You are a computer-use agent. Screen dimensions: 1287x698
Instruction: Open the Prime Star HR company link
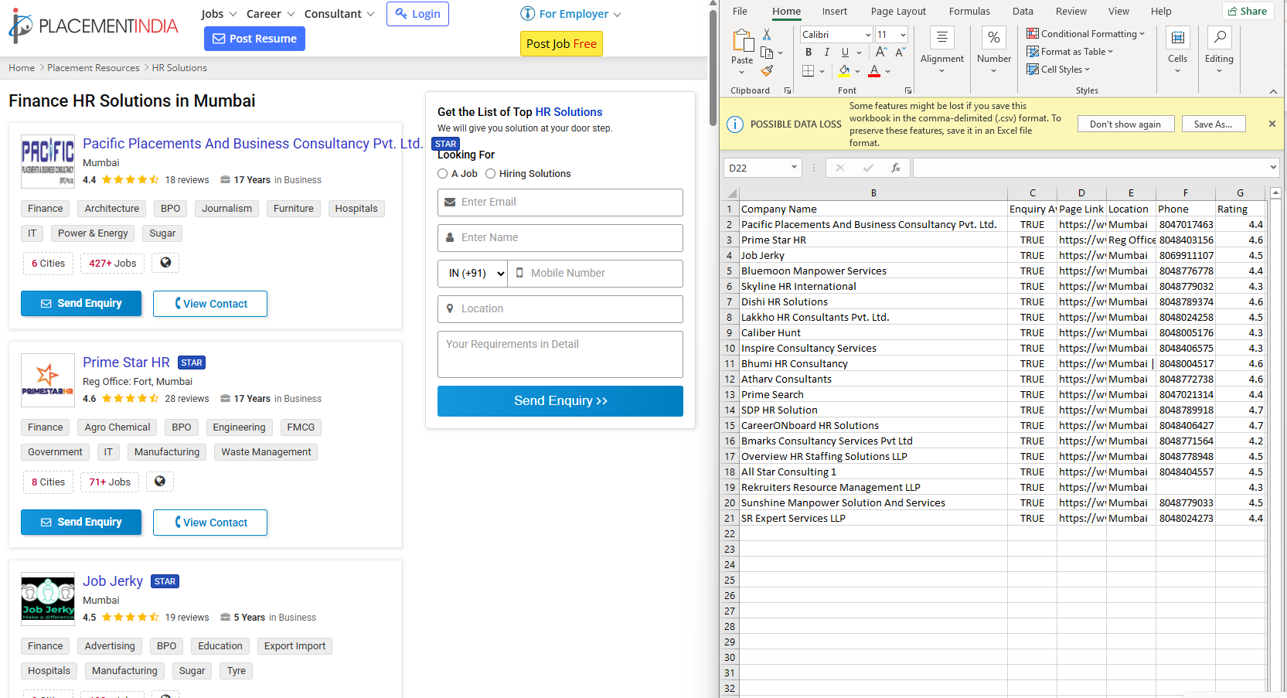coord(126,363)
